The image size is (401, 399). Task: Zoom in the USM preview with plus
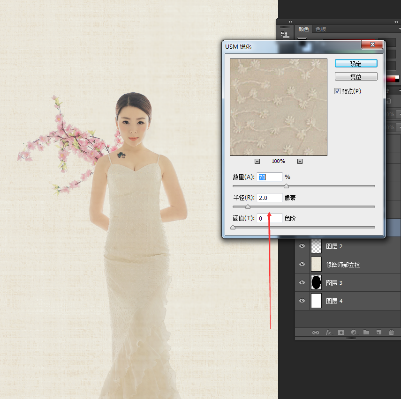tap(300, 161)
